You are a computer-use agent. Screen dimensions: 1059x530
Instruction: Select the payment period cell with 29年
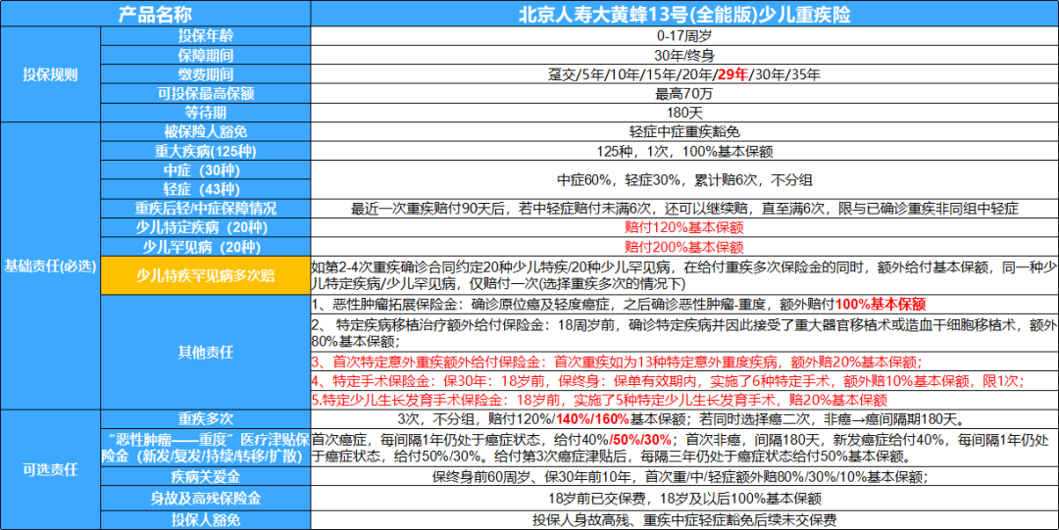click(x=684, y=74)
